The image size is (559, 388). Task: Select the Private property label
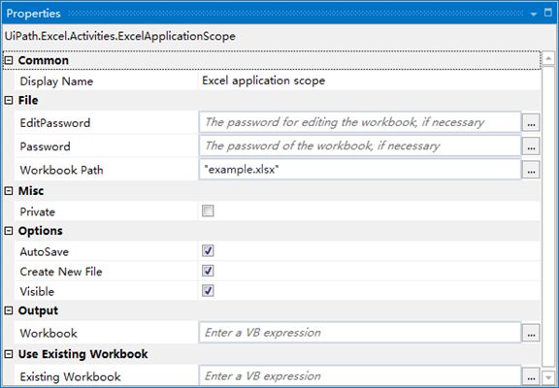coord(38,212)
